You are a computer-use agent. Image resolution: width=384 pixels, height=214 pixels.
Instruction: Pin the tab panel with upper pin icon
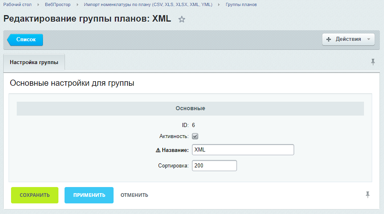coord(373,62)
